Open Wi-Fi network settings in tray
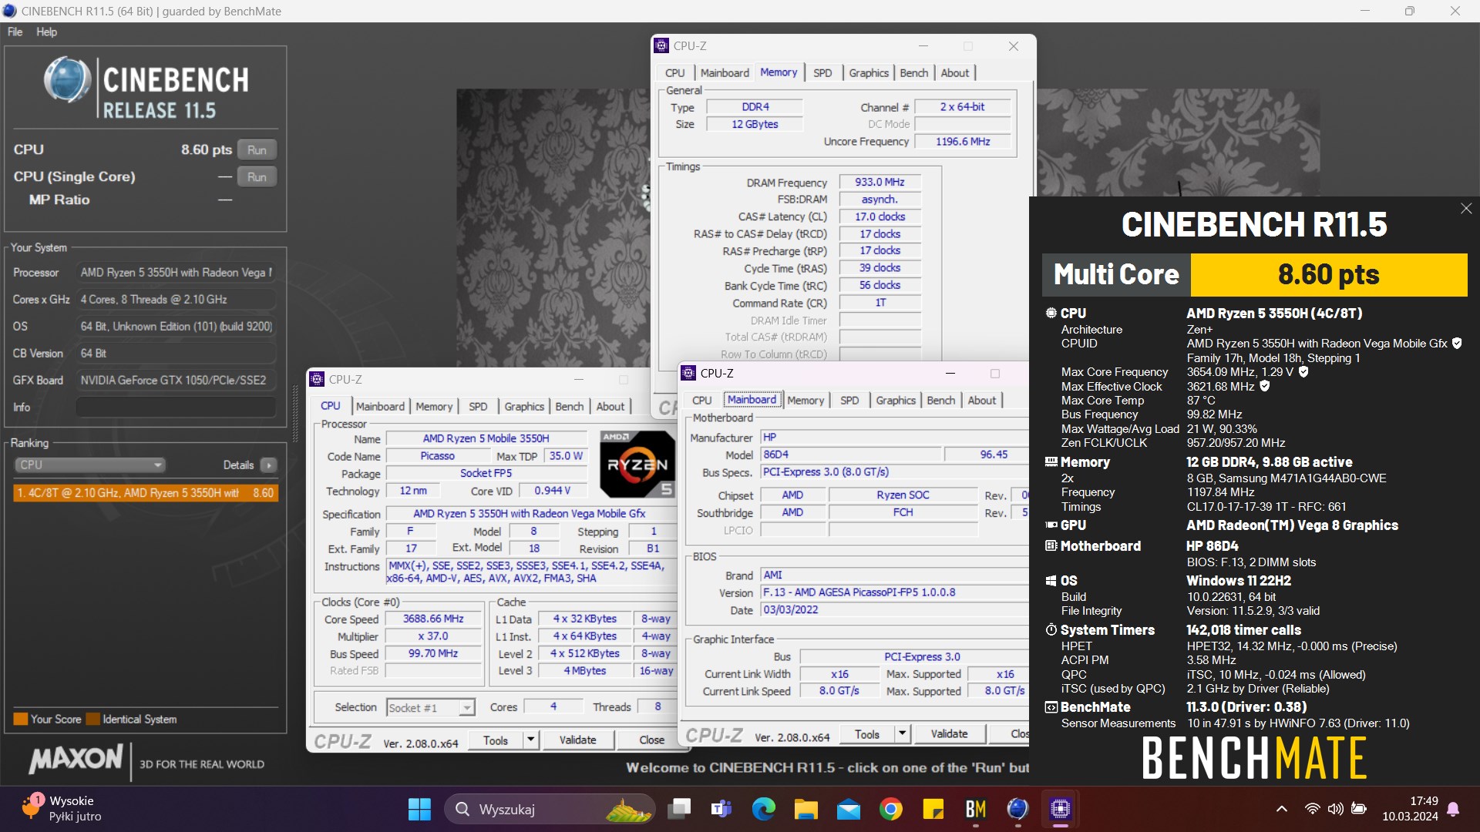Image resolution: width=1480 pixels, height=832 pixels. pos(1312,809)
